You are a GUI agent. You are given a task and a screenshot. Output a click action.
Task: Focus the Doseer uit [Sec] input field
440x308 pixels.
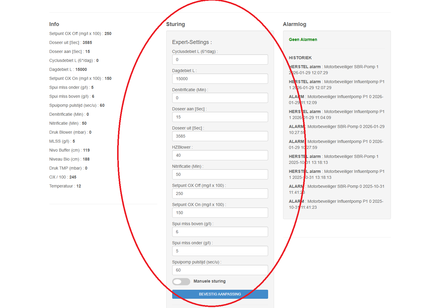tap(220, 136)
